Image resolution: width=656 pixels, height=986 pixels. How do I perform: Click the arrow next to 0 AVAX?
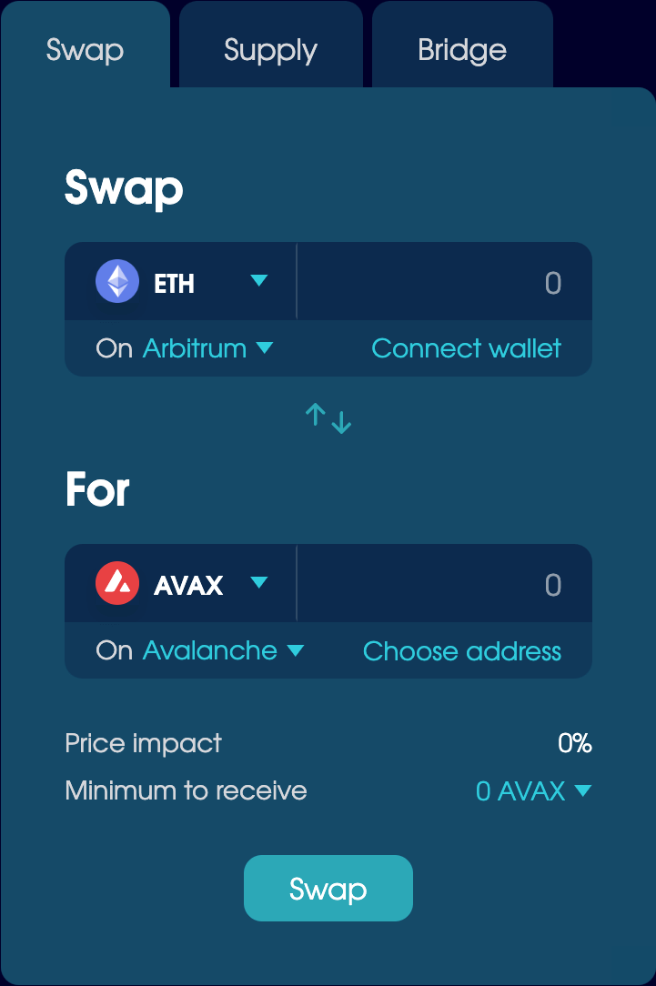(x=583, y=790)
